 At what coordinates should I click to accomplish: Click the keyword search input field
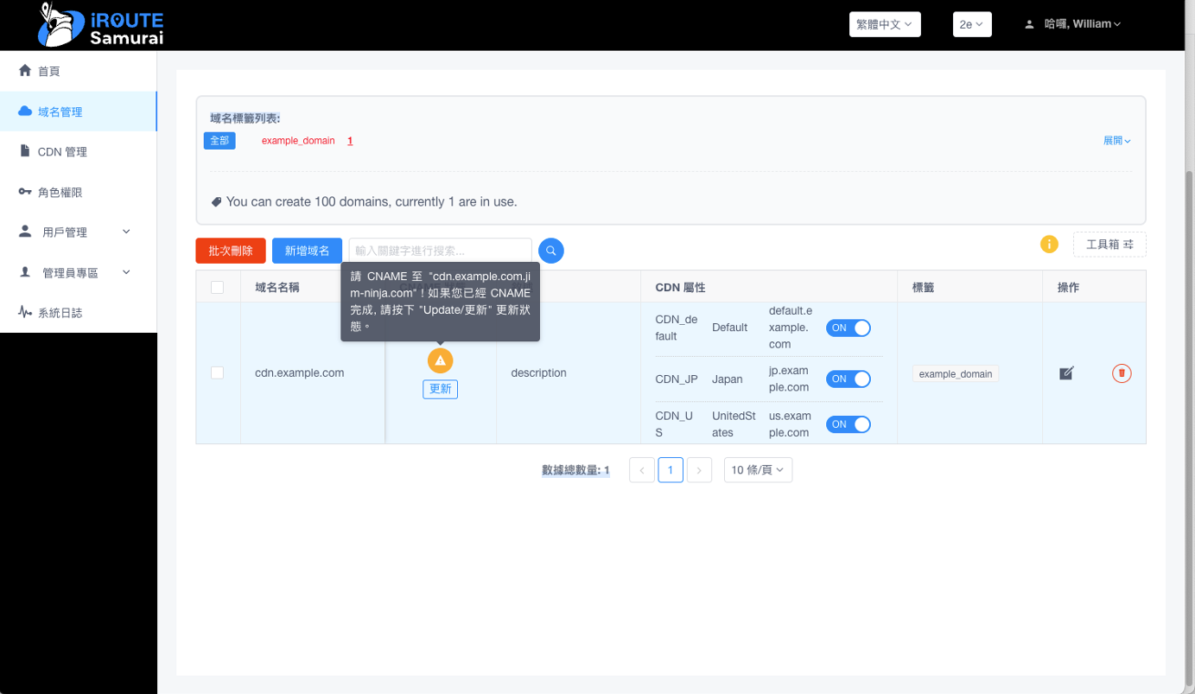pyautogui.click(x=440, y=251)
